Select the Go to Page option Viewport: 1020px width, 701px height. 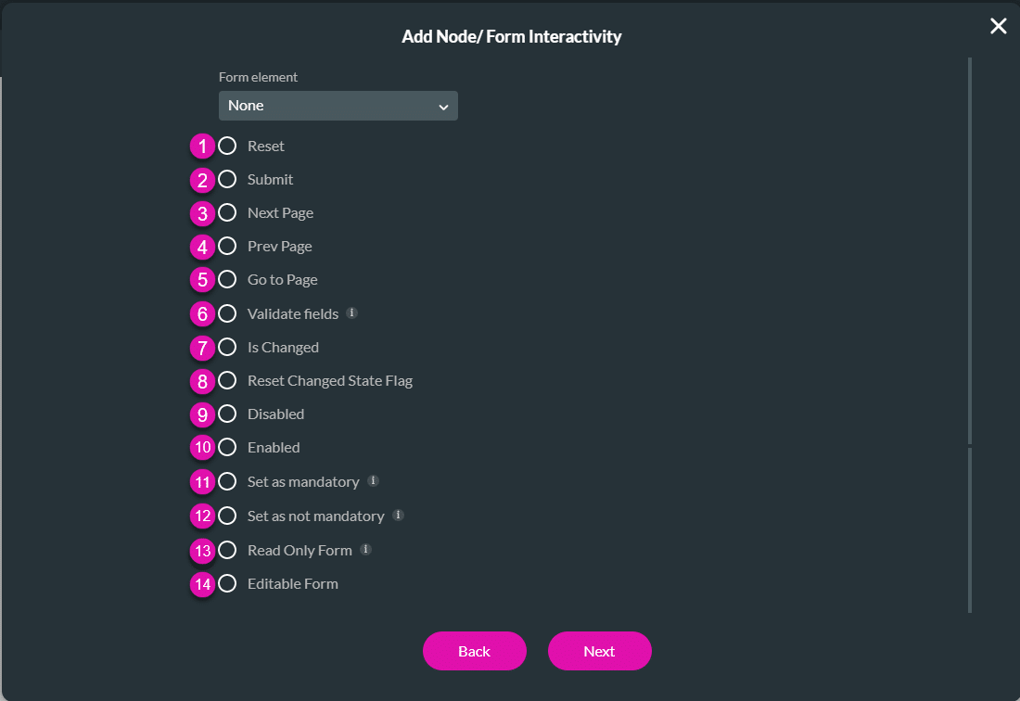click(x=225, y=279)
